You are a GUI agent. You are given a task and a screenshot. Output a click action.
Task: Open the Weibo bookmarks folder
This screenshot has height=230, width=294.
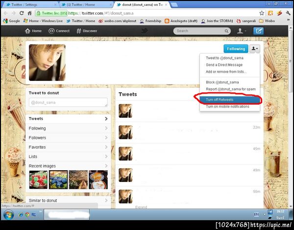[x=267, y=21]
